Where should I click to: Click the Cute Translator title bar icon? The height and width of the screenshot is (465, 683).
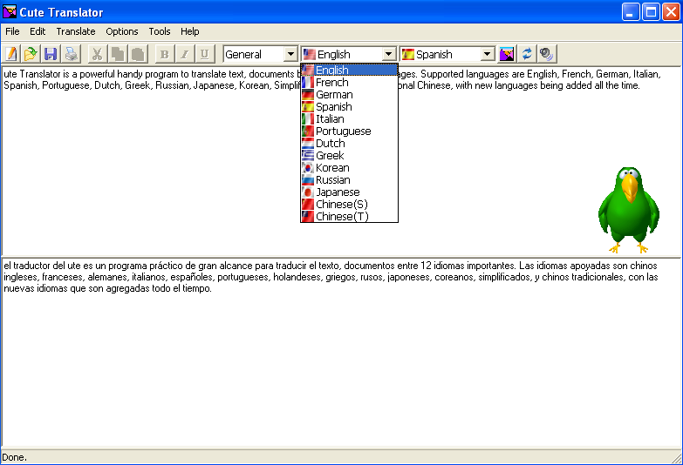pos(9,11)
